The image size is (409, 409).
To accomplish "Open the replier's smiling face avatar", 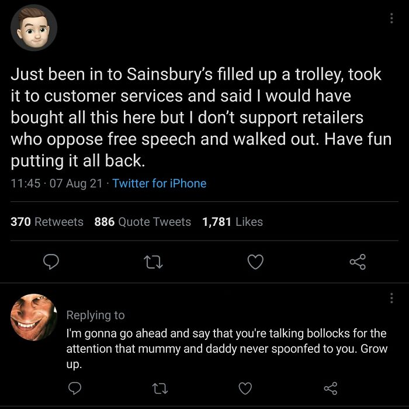I will coord(34,317).
